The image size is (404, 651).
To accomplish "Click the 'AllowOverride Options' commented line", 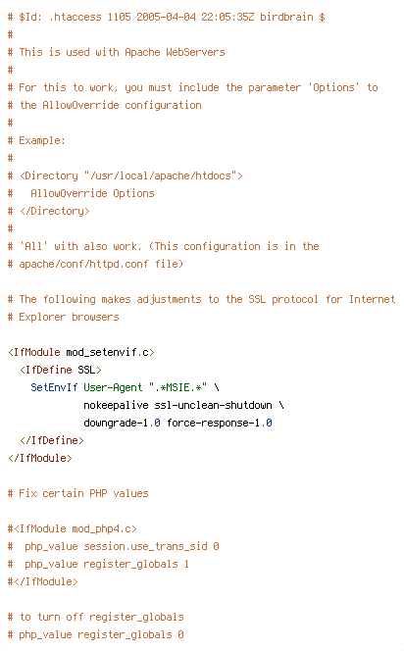I will [81, 193].
